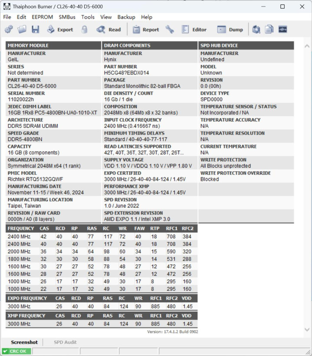
Task: Open the SMBus menu
Action: pos(67,17)
